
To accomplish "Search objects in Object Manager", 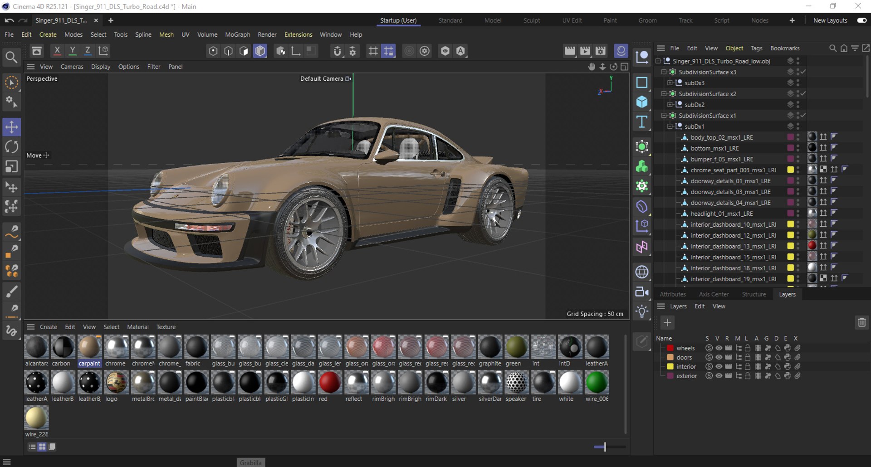I will coord(833,48).
